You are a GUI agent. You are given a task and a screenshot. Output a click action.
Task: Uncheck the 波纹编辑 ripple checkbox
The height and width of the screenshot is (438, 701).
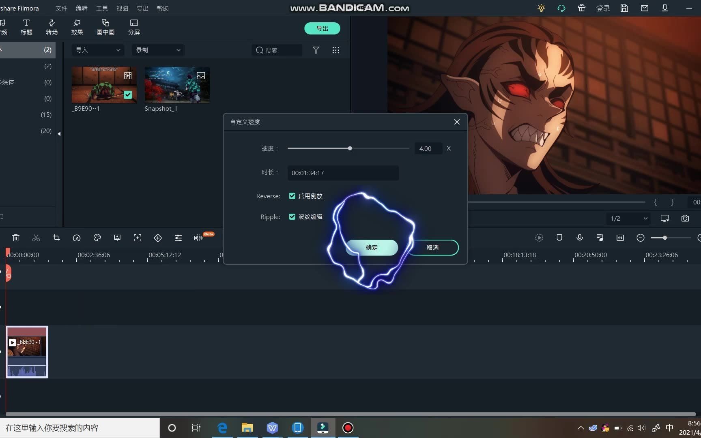coord(292,217)
